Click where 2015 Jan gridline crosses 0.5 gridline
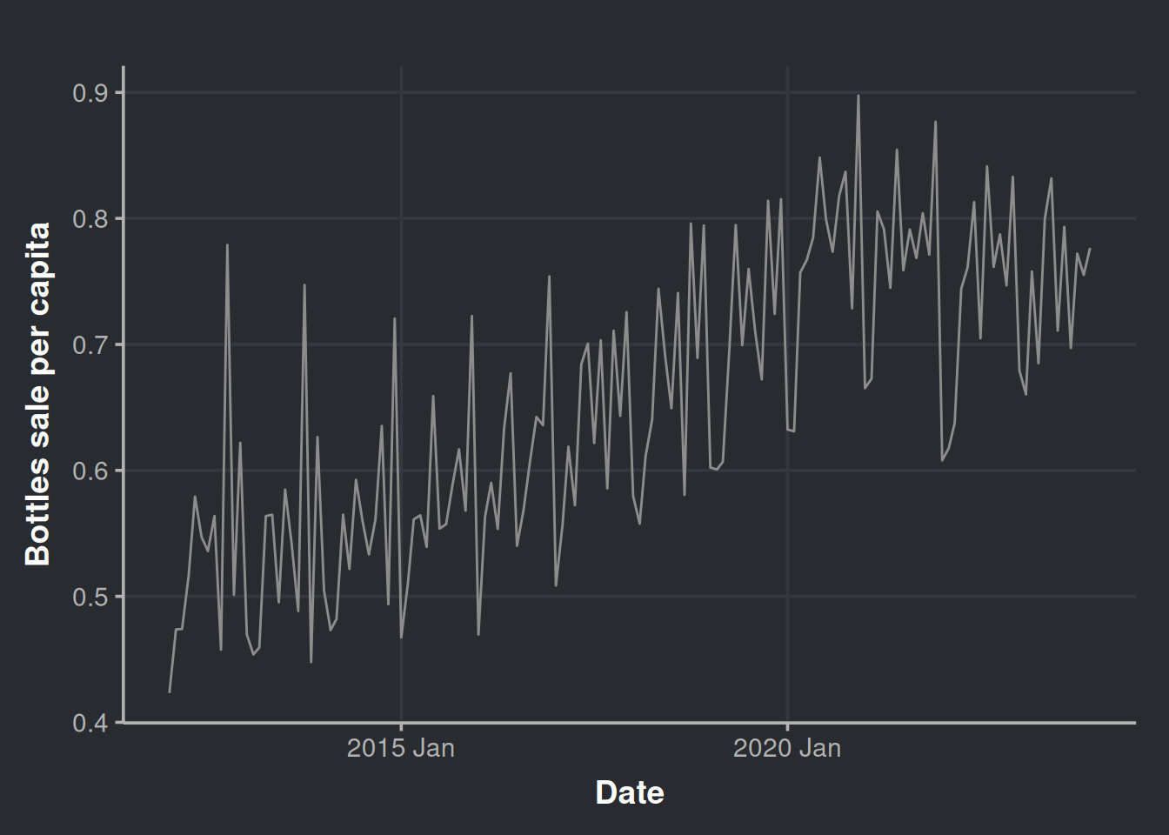This screenshot has height=835, width=1169. tap(401, 597)
